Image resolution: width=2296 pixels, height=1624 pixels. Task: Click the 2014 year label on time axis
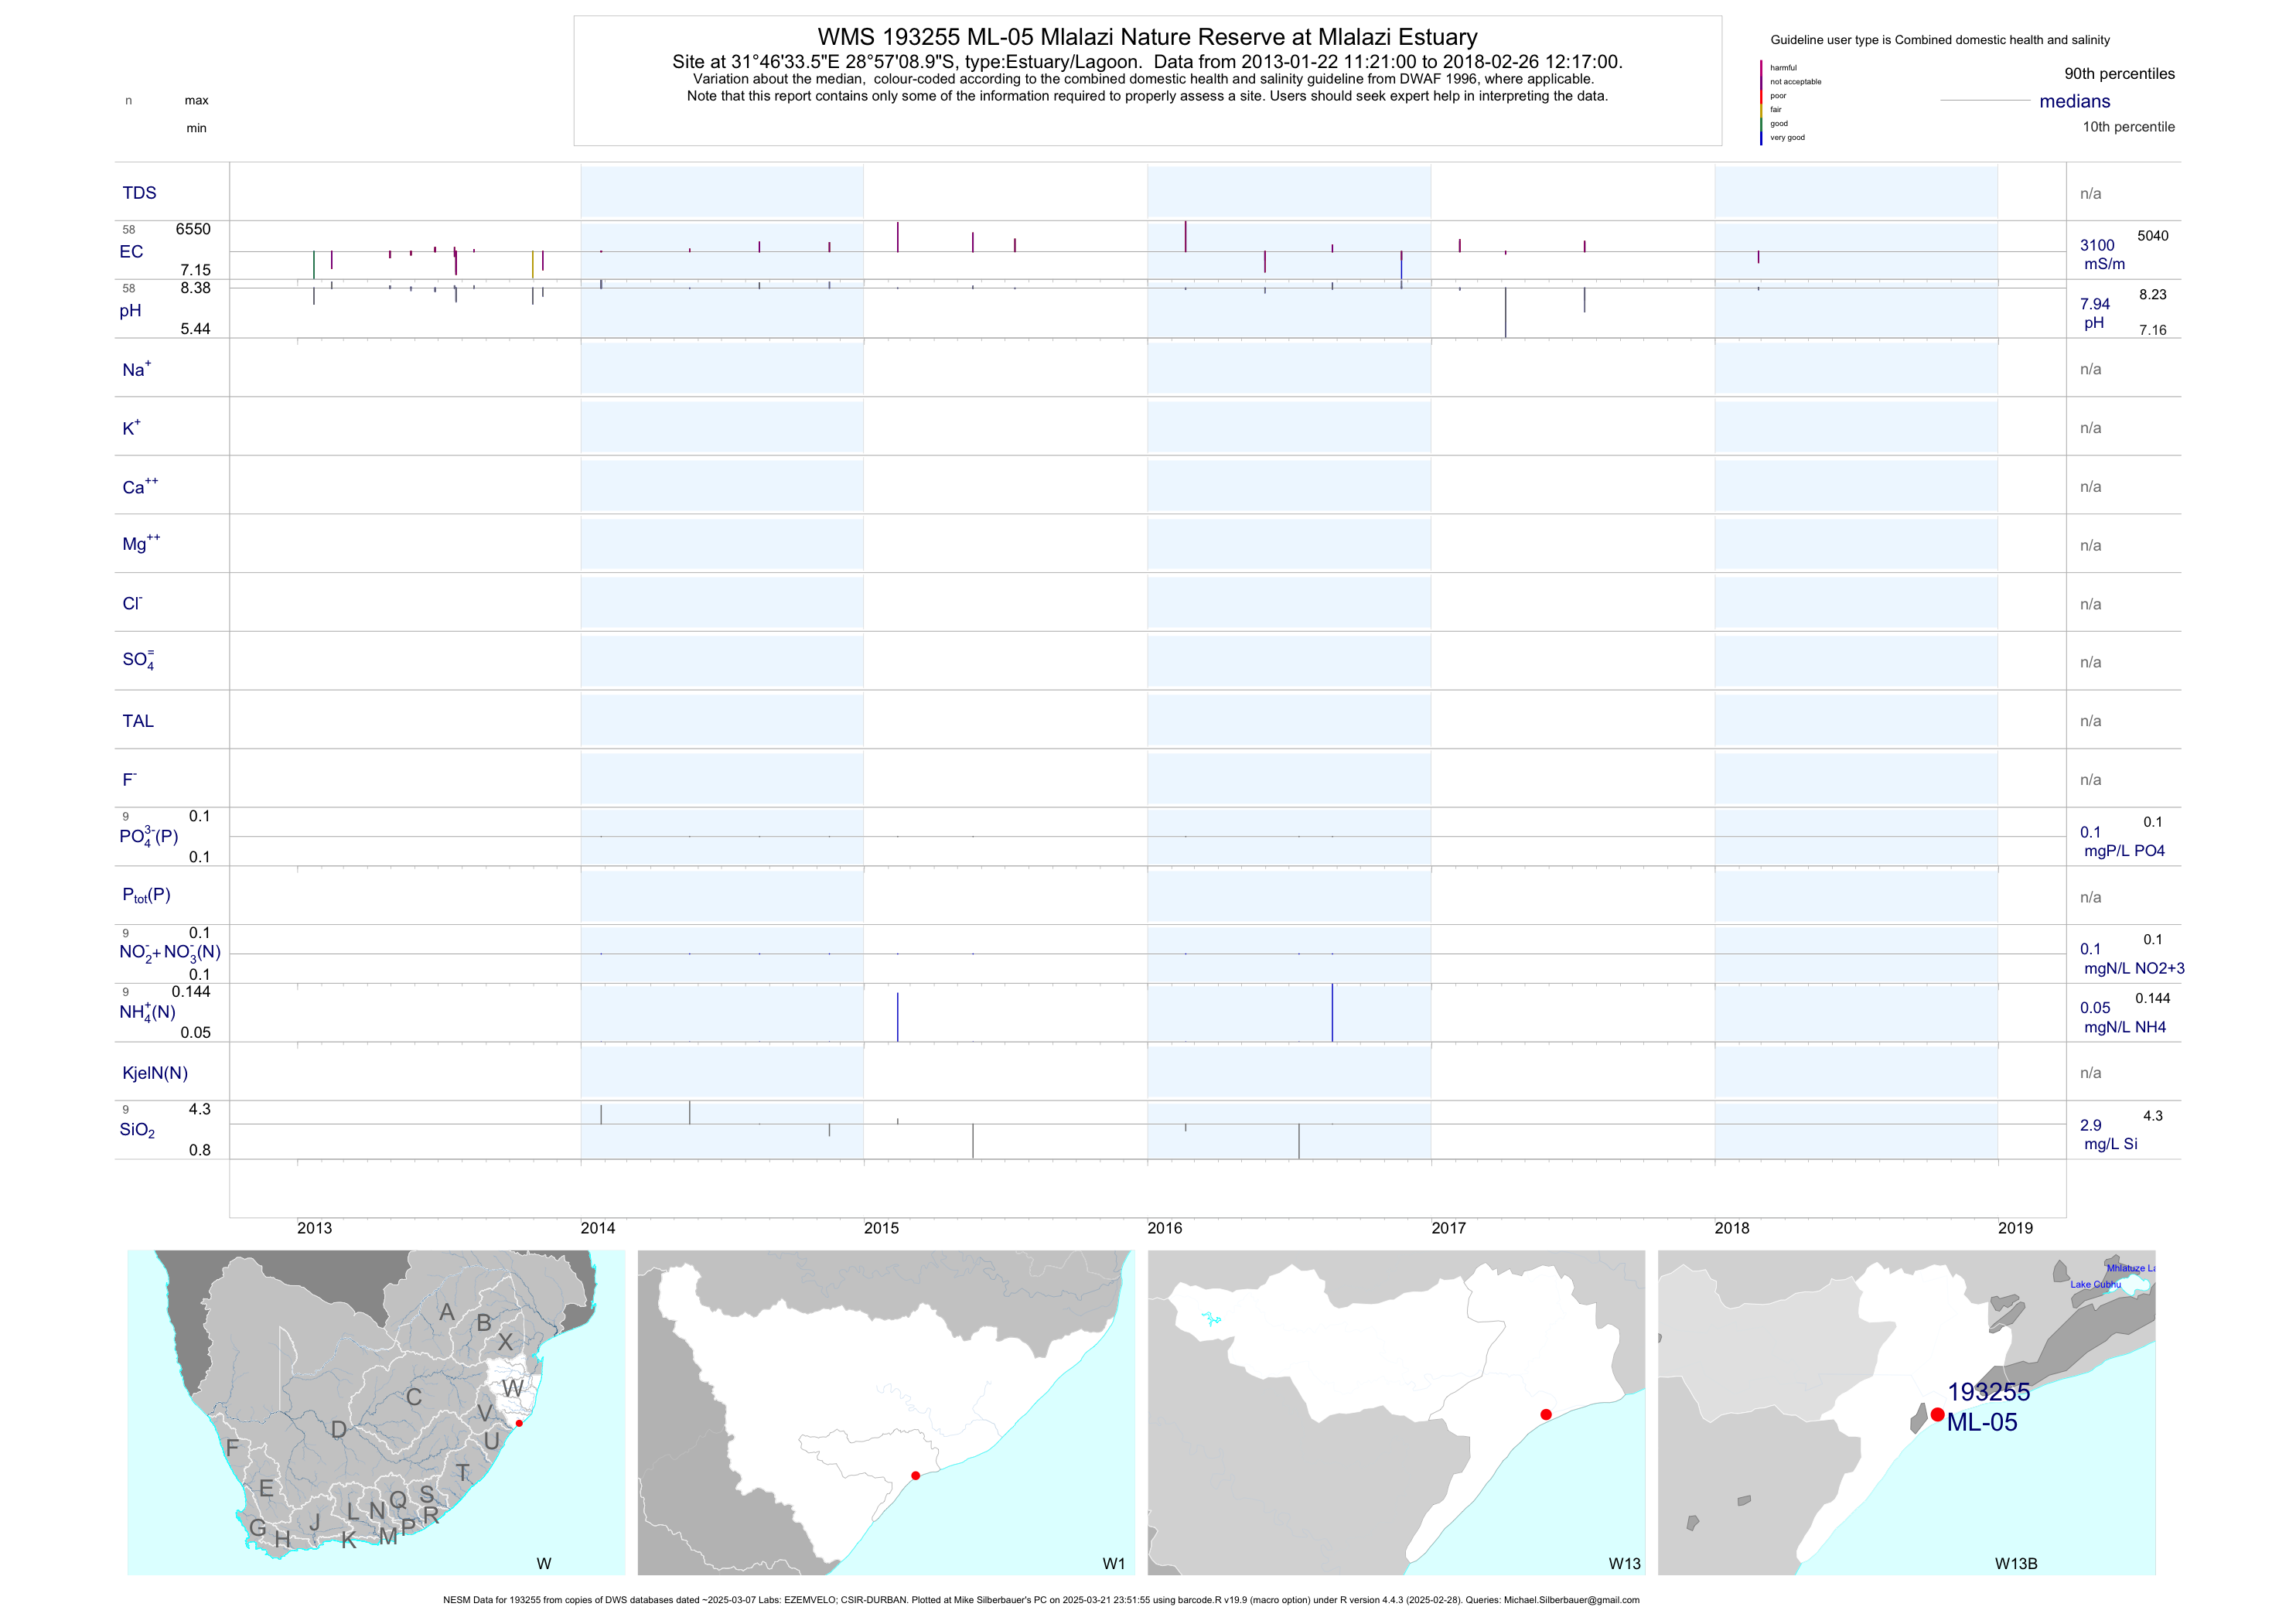pyautogui.click(x=598, y=1228)
